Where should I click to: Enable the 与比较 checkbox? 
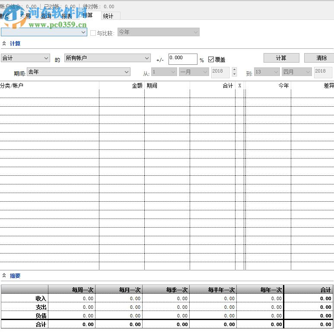93,33
